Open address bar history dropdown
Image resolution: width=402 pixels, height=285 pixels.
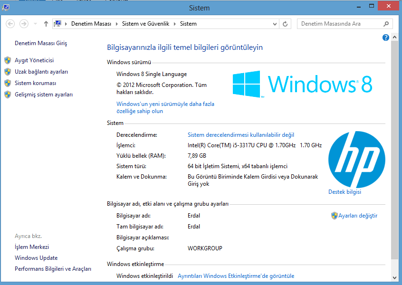click(x=275, y=24)
